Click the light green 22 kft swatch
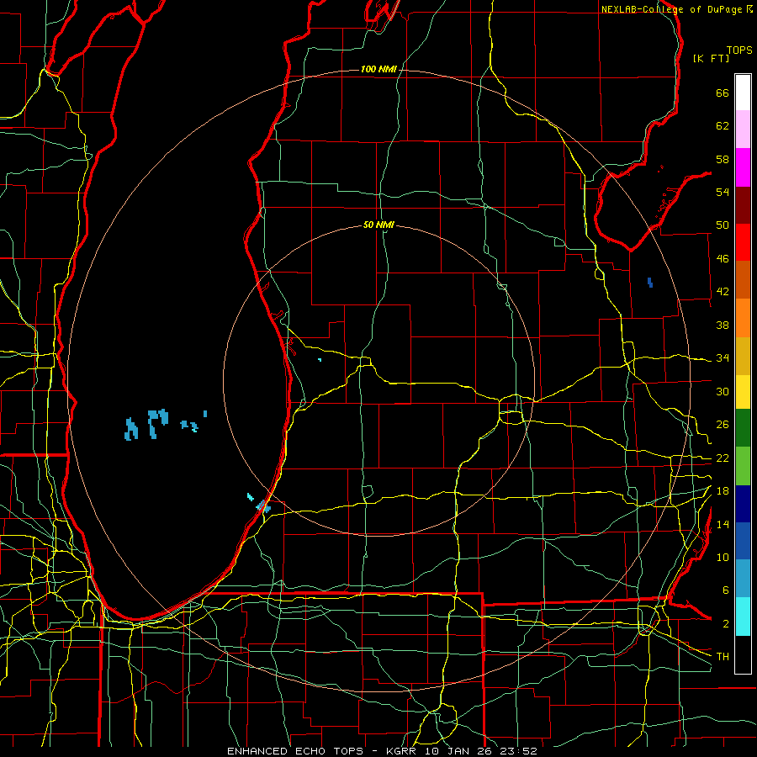The width and height of the screenshot is (757, 757). click(x=743, y=466)
